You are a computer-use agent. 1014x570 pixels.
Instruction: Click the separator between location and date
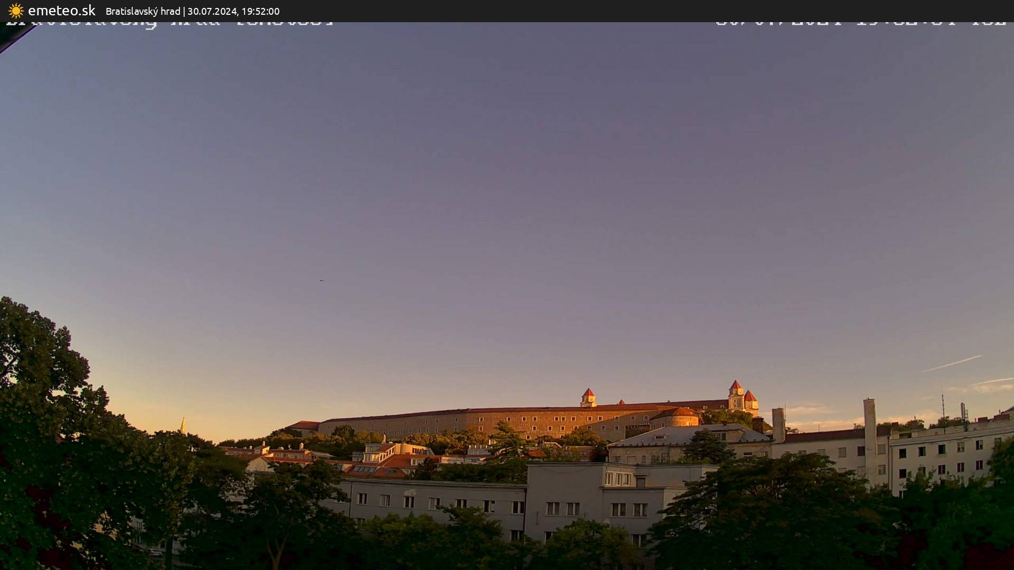tap(184, 11)
